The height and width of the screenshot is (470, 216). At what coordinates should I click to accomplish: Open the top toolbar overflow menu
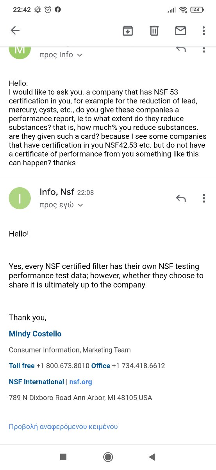tap(204, 31)
